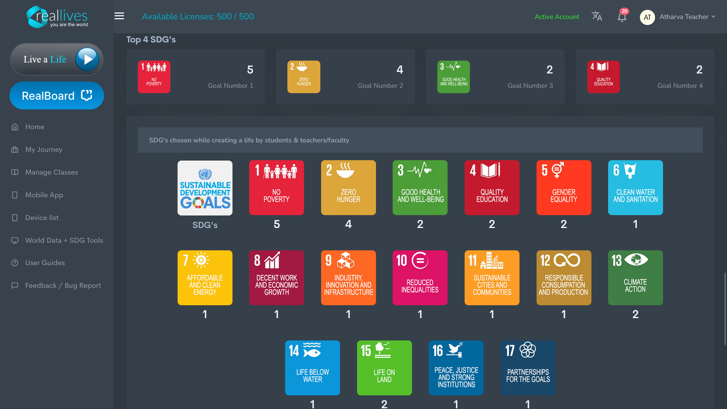Start the Live a Life button
Viewport: 727px width, 409px height.
(57, 59)
